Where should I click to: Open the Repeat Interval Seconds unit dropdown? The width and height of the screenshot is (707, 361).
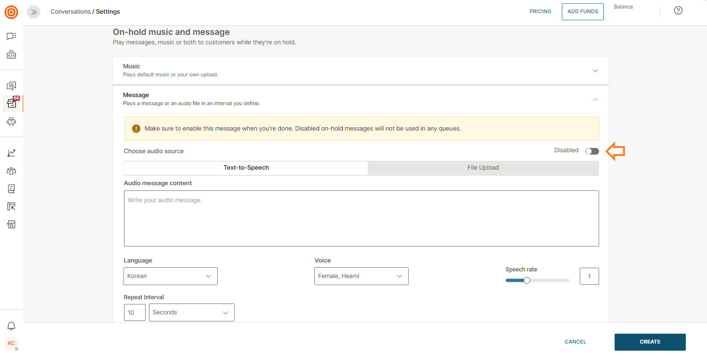click(x=191, y=312)
